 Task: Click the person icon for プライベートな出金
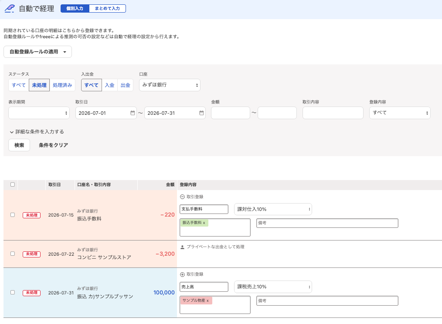point(182,247)
